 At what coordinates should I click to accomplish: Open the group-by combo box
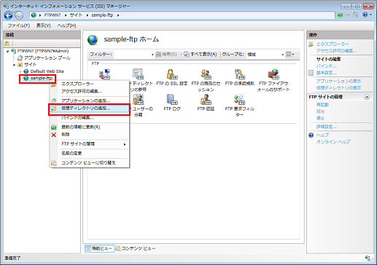(x=265, y=55)
